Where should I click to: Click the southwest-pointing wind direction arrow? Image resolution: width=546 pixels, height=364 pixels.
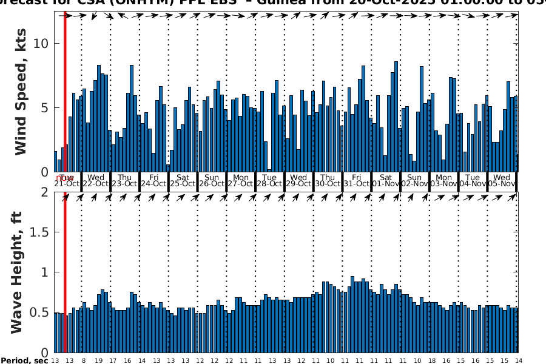pos(95,16)
